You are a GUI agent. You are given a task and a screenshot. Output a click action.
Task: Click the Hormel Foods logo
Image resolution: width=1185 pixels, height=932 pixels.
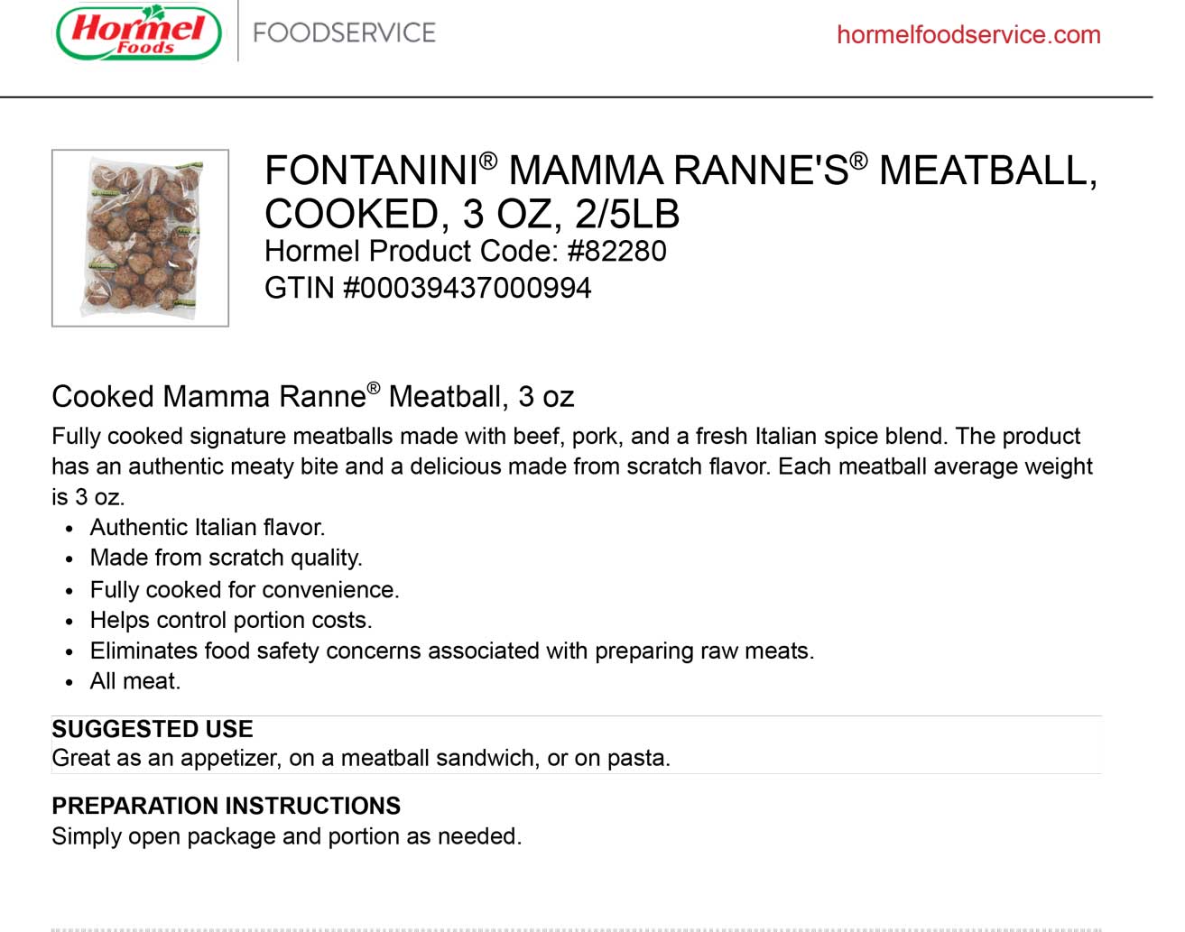point(138,32)
